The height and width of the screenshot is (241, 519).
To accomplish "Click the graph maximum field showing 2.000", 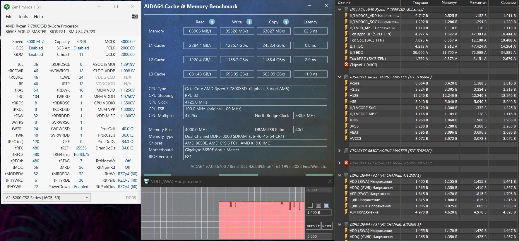I will (319, 190).
